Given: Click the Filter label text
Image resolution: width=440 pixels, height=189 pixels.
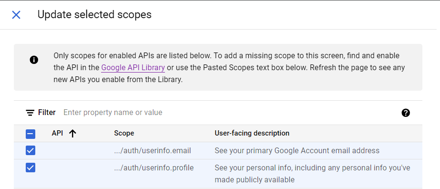Looking at the screenshot, I should [47, 112].
